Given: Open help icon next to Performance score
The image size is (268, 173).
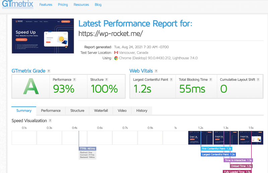Looking at the screenshot, I should [74, 79].
